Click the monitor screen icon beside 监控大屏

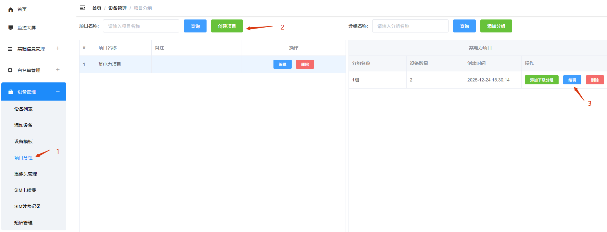coord(11,28)
